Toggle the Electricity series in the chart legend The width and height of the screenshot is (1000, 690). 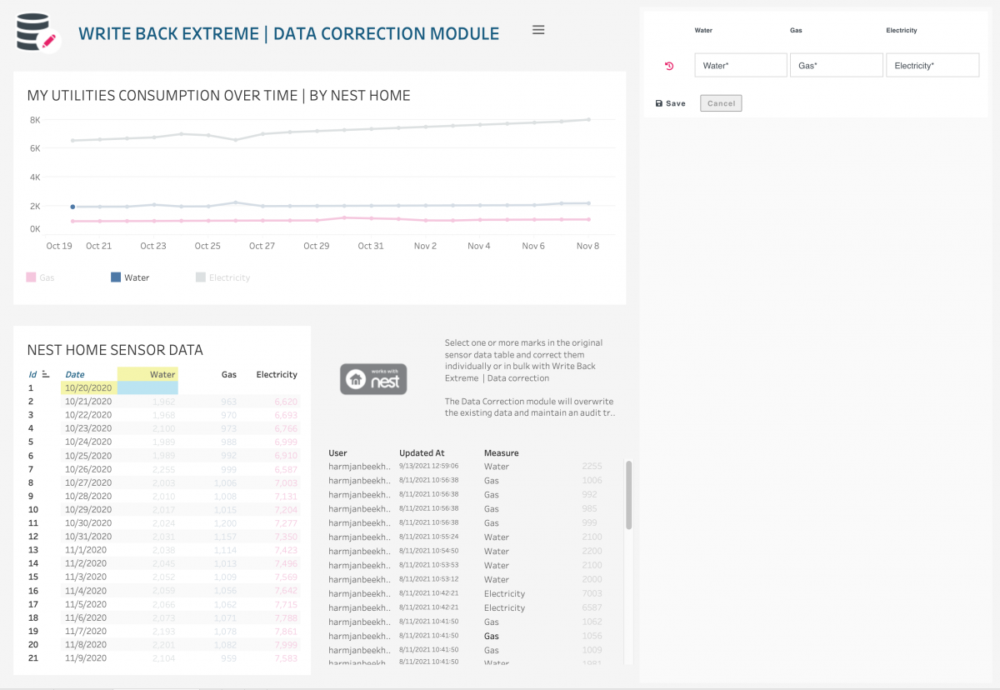click(x=223, y=277)
